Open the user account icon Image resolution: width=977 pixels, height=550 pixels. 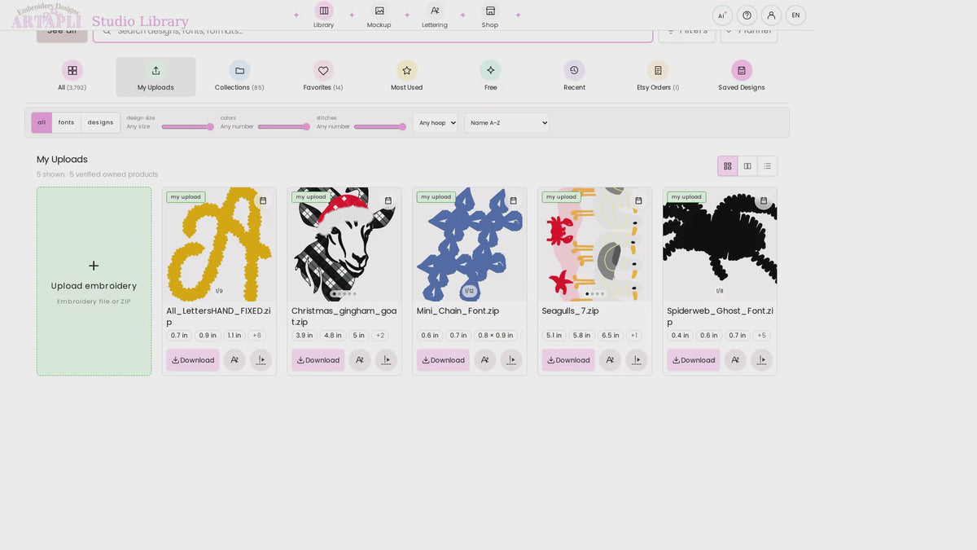click(771, 15)
